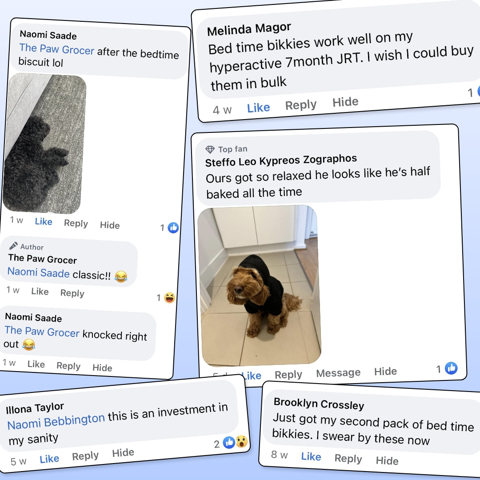Reply to Illona Taylor's comment

coord(85,456)
